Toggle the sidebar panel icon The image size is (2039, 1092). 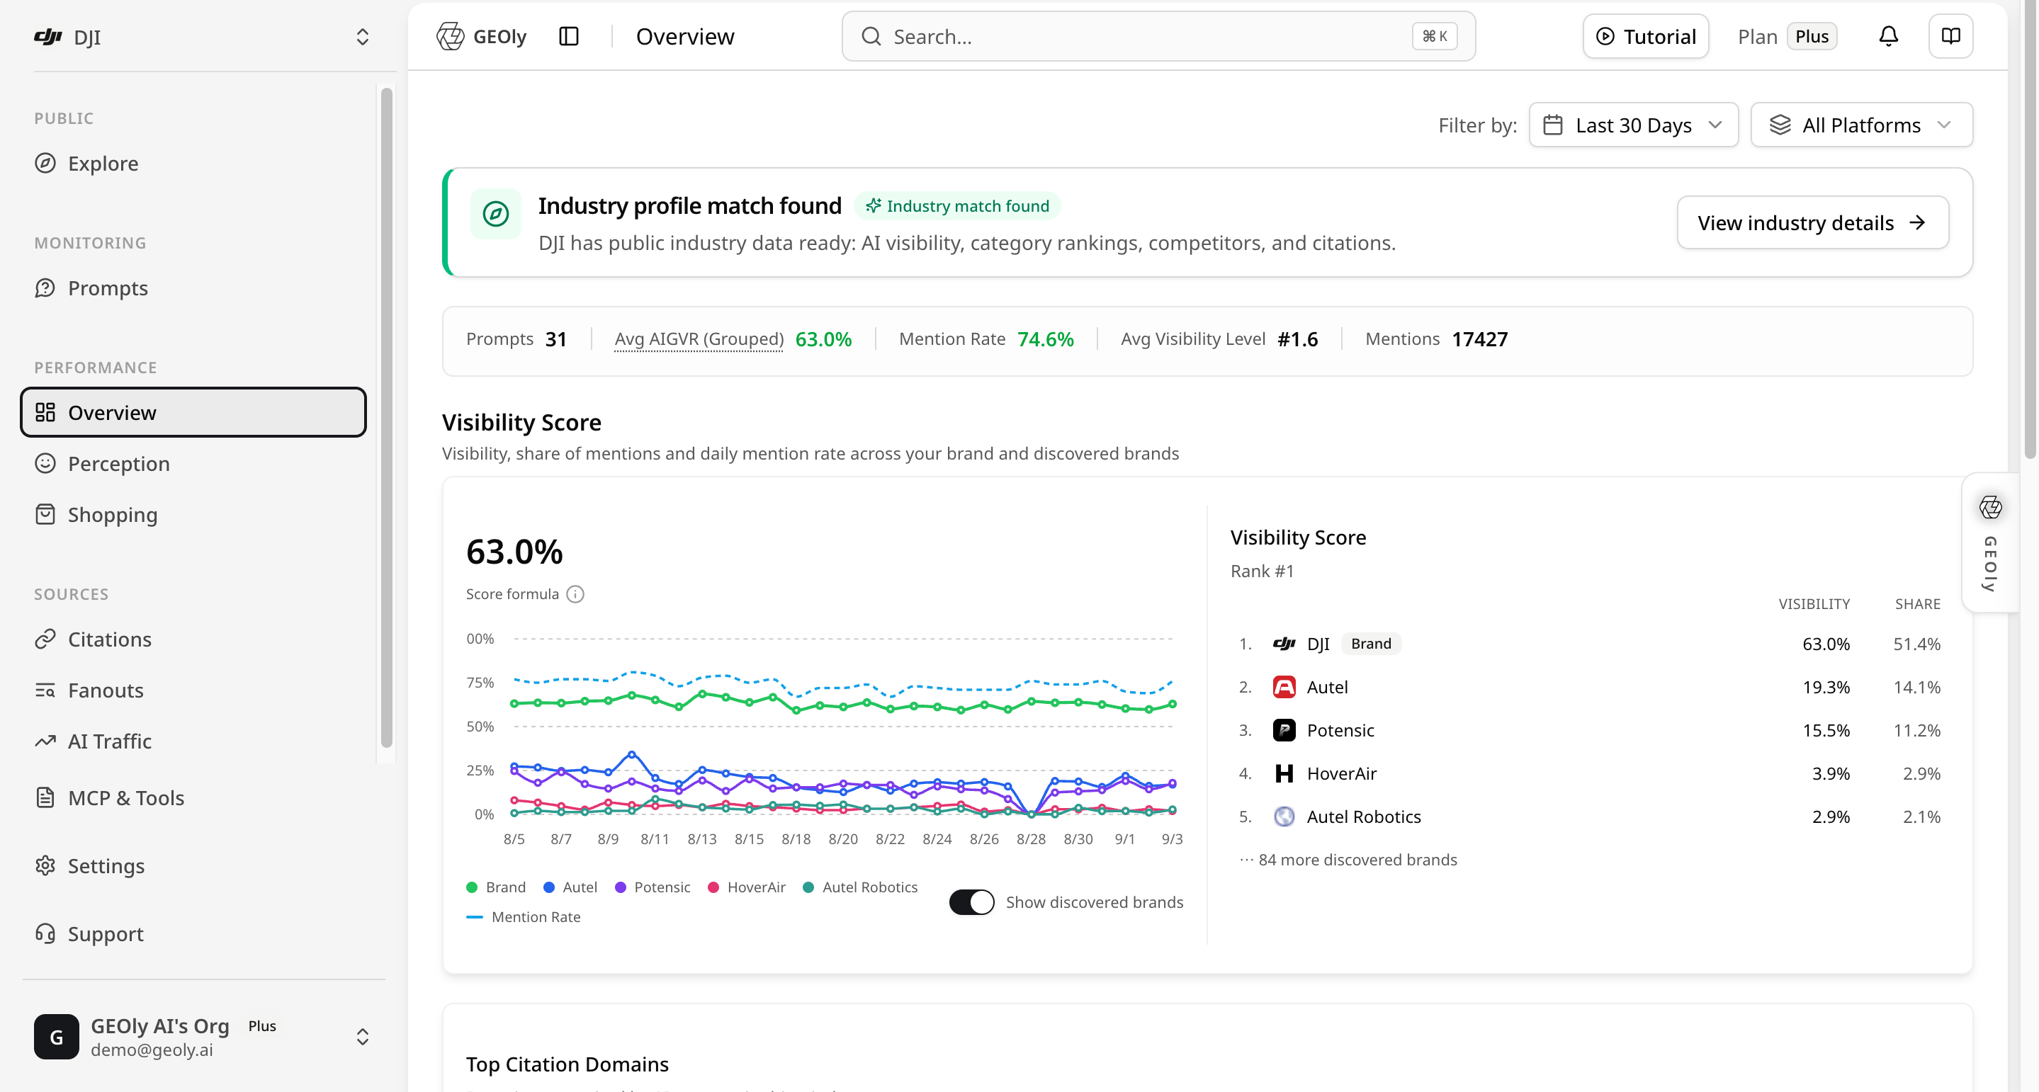(x=568, y=36)
